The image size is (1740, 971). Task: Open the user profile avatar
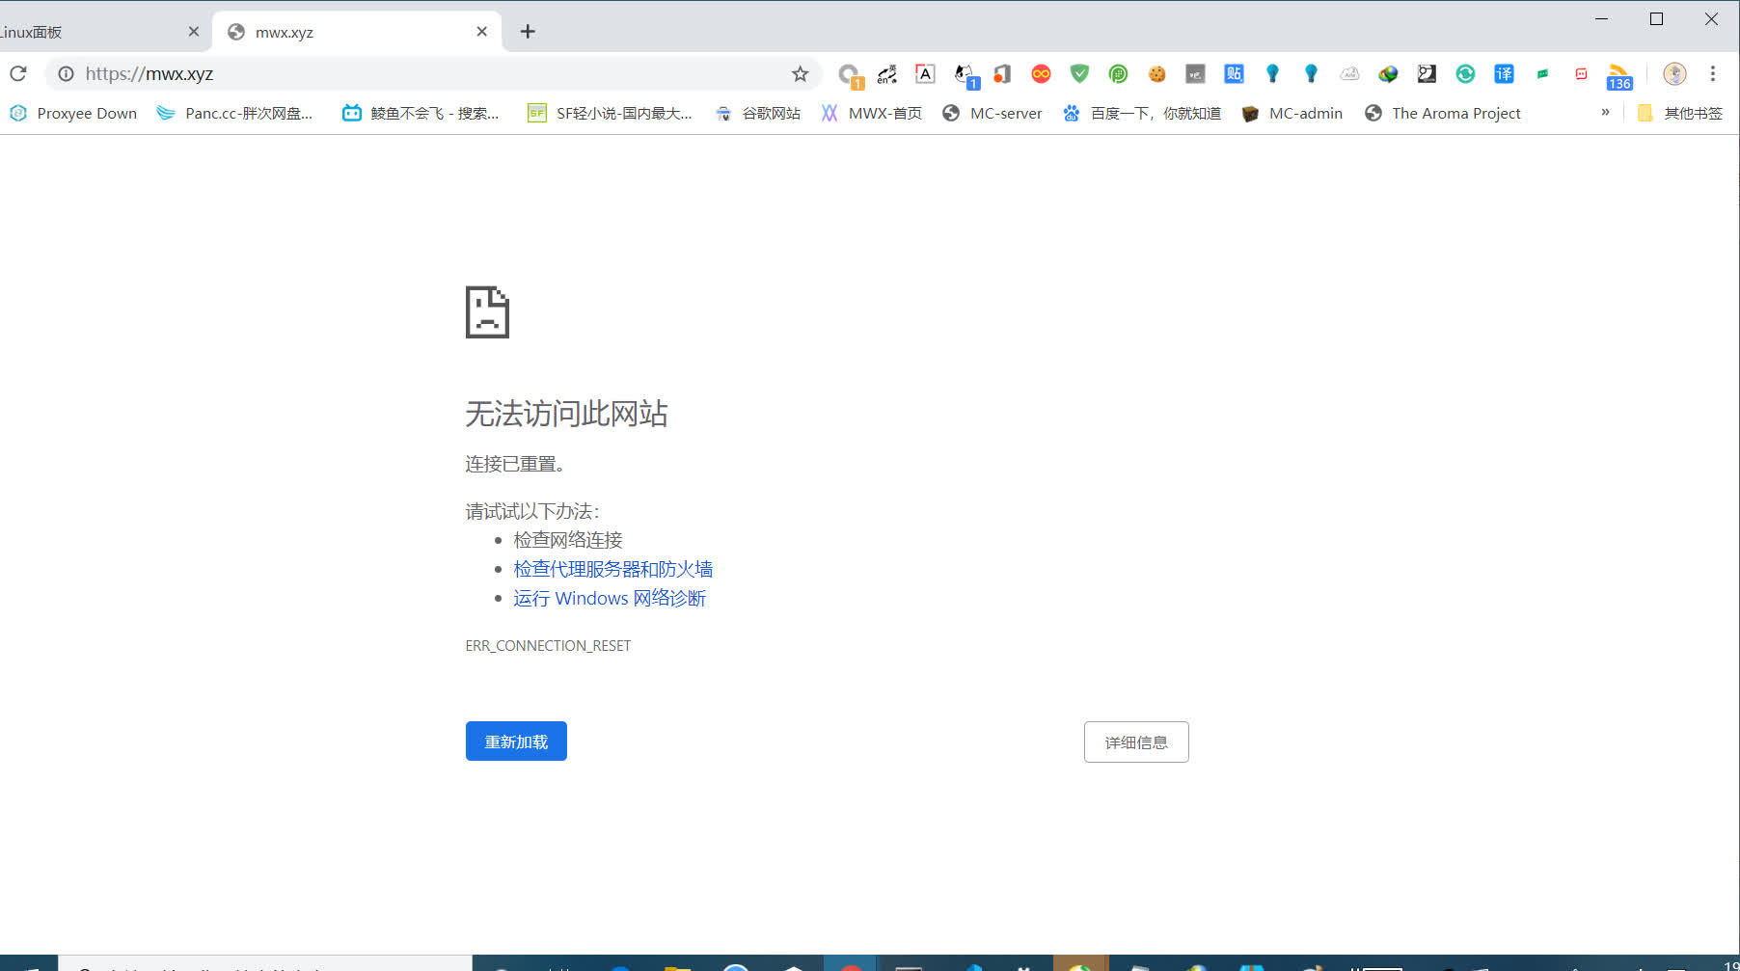(1674, 73)
